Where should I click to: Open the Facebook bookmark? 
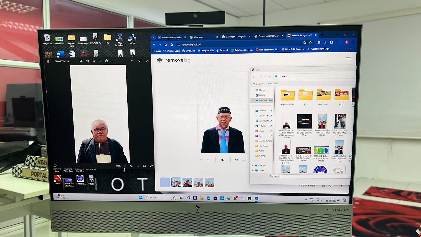222,51
